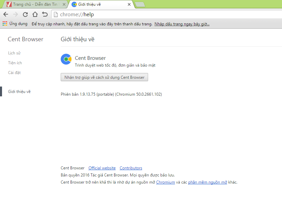Click the Phiên bản 1.9.13.75 version text
The height and width of the screenshot is (214, 282).
tap(111, 94)
